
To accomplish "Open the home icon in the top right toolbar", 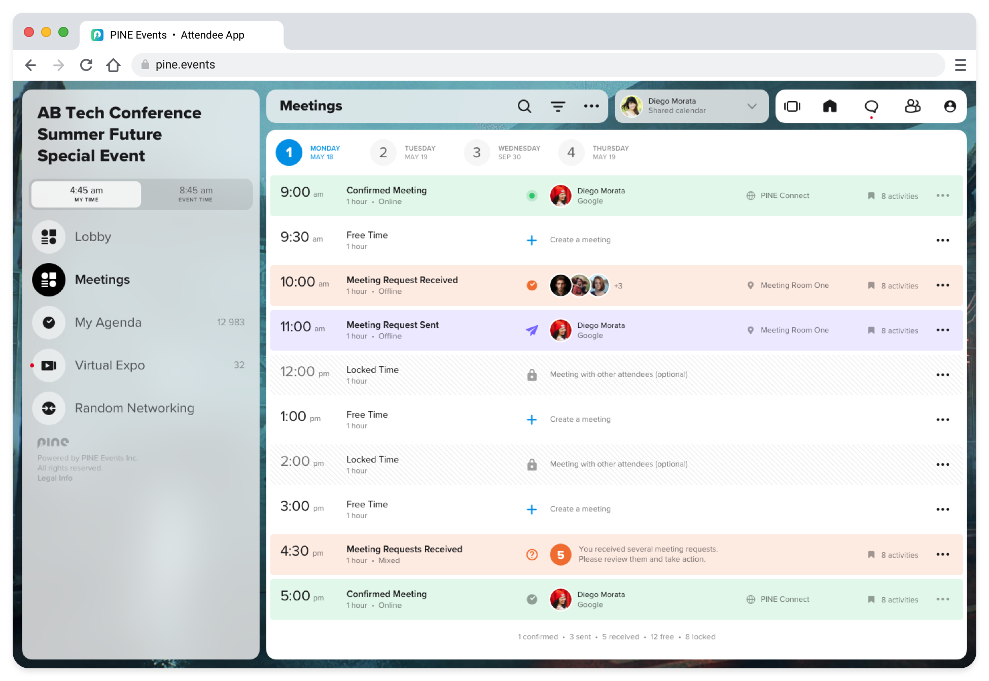I will coord(830,106).
